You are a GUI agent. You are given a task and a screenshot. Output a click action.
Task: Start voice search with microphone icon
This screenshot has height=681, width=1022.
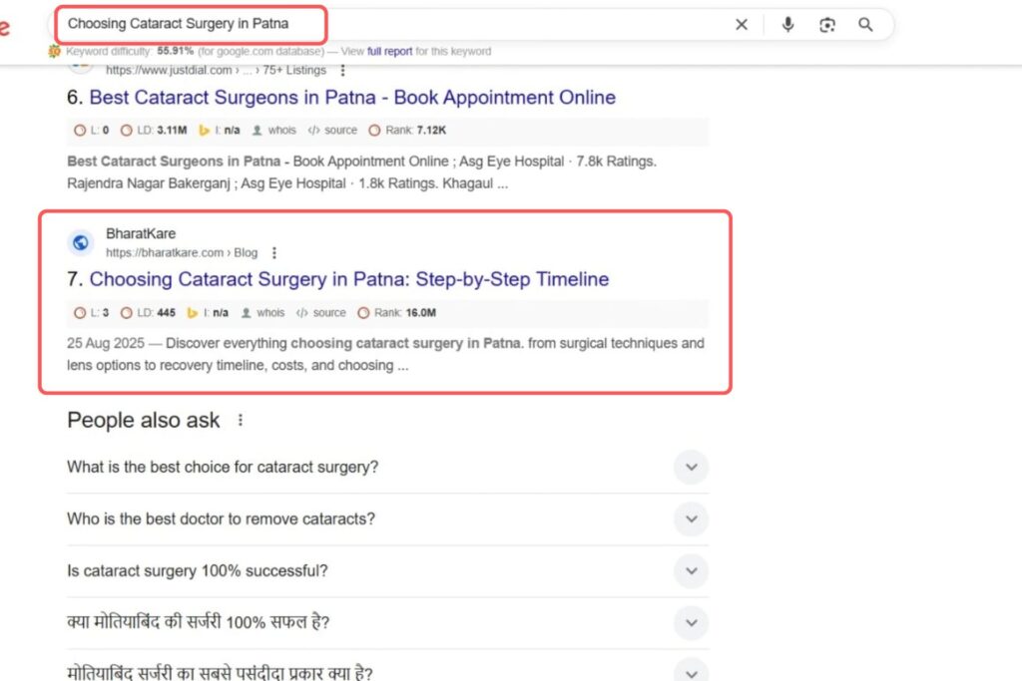pyautogui.click(x=787, y=25)
